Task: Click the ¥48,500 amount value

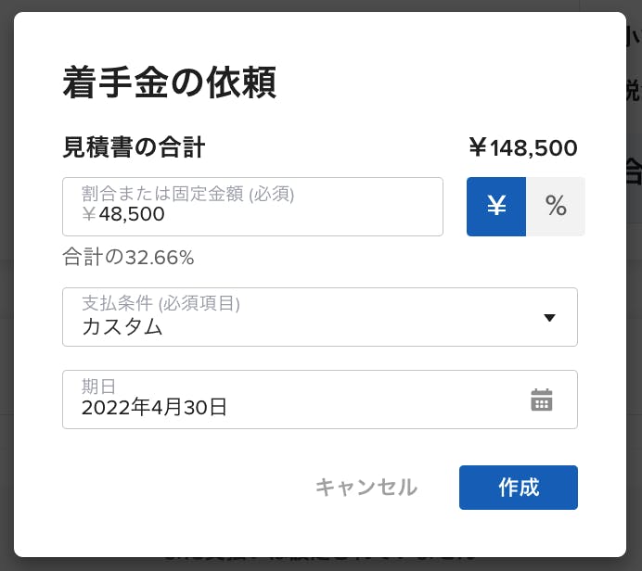Action: pos(122,214)
